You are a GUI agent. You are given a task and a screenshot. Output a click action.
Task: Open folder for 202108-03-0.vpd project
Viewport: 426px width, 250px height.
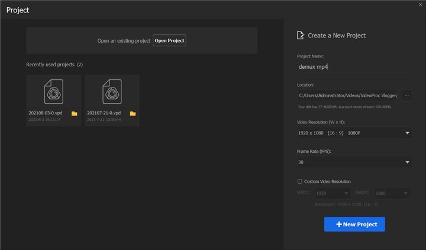coord(75,113)
